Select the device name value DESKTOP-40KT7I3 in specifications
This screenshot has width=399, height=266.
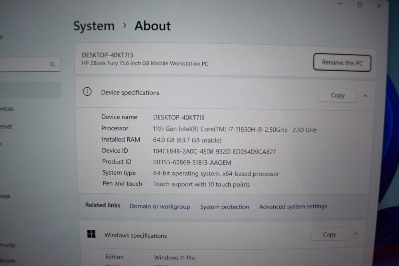(x=179, y=118)
